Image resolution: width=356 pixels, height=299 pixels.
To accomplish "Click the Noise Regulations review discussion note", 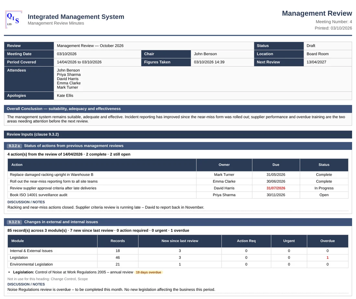I will tap(111, 290).
